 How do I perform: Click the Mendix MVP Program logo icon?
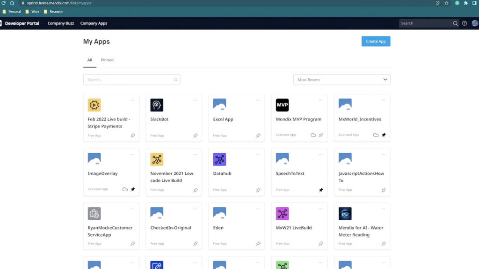(282, 105)
